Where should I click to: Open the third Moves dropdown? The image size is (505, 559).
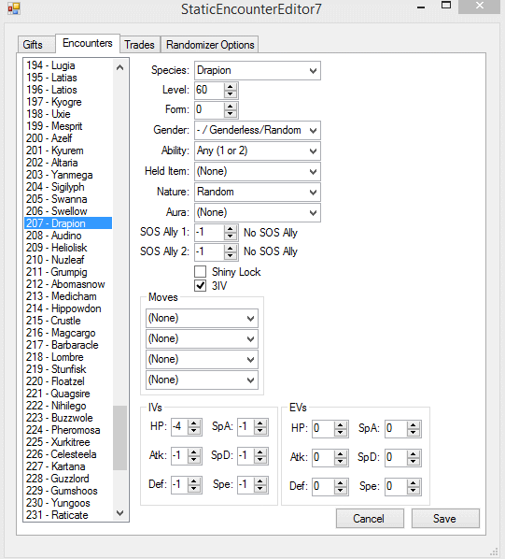coord(202,359)
